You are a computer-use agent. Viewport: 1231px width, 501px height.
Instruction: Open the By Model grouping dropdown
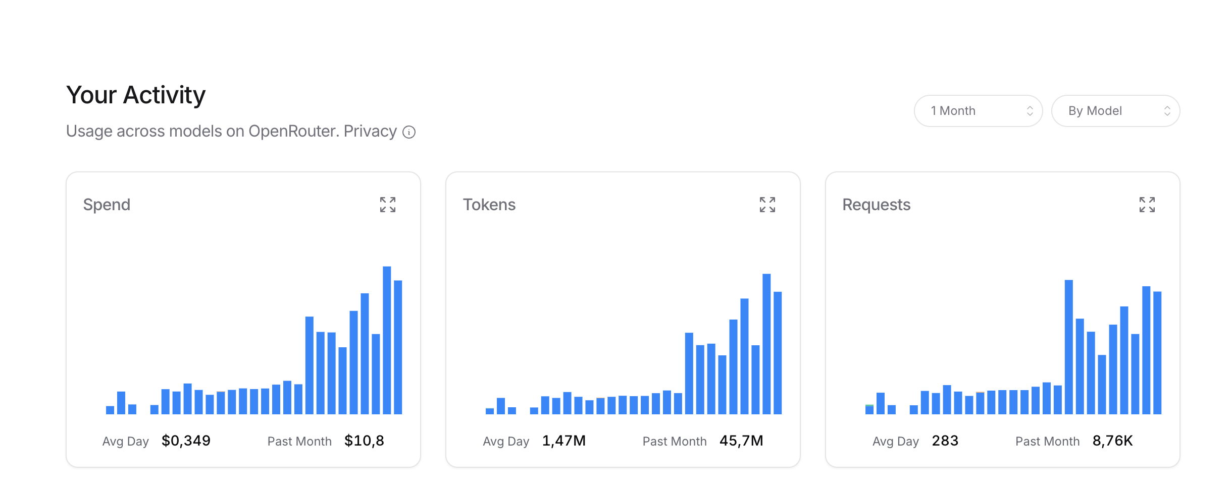pyautogui.click(x=1115, y=111)
